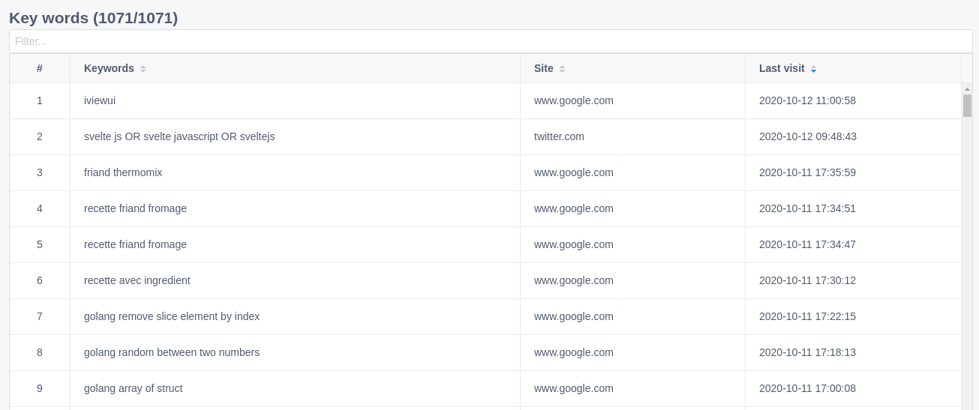Click the # column header
The width and height of the screenshot is (979, 410).
pyautogui.click(x=40, y=68)
